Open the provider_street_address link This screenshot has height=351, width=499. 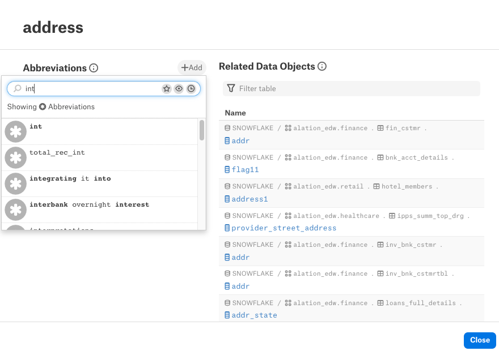pos(284,228)
